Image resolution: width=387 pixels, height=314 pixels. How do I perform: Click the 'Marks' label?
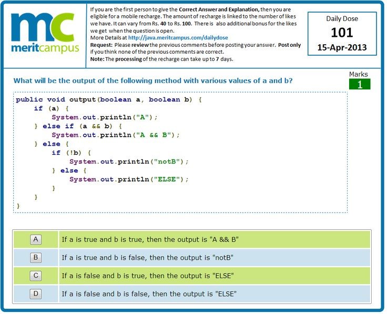click(359, 74)
